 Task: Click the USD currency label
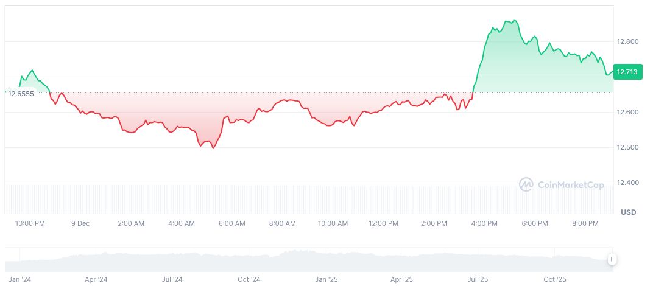(x=628, y=212)
